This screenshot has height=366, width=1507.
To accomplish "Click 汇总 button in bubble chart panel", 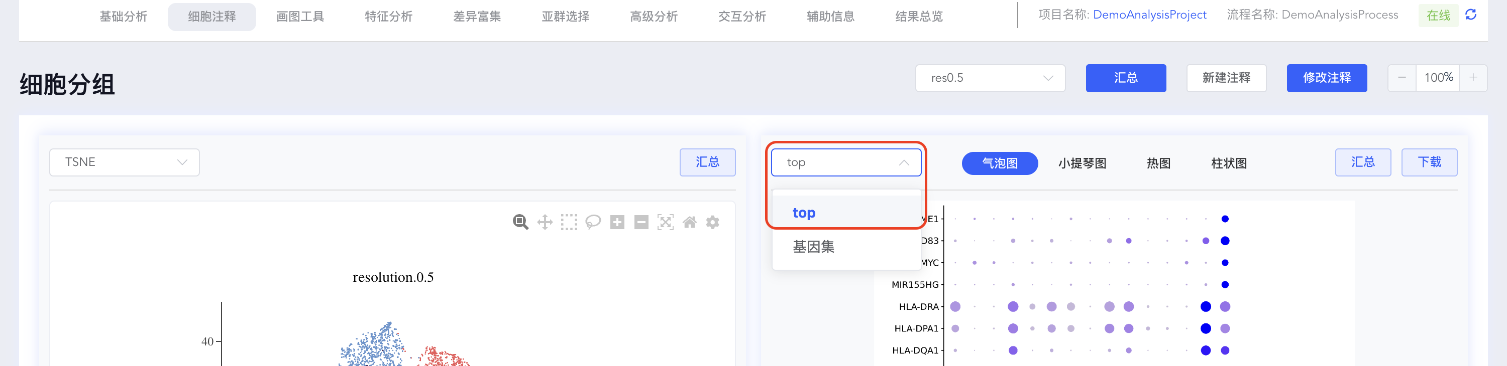I will click(x=1362, y=162).
